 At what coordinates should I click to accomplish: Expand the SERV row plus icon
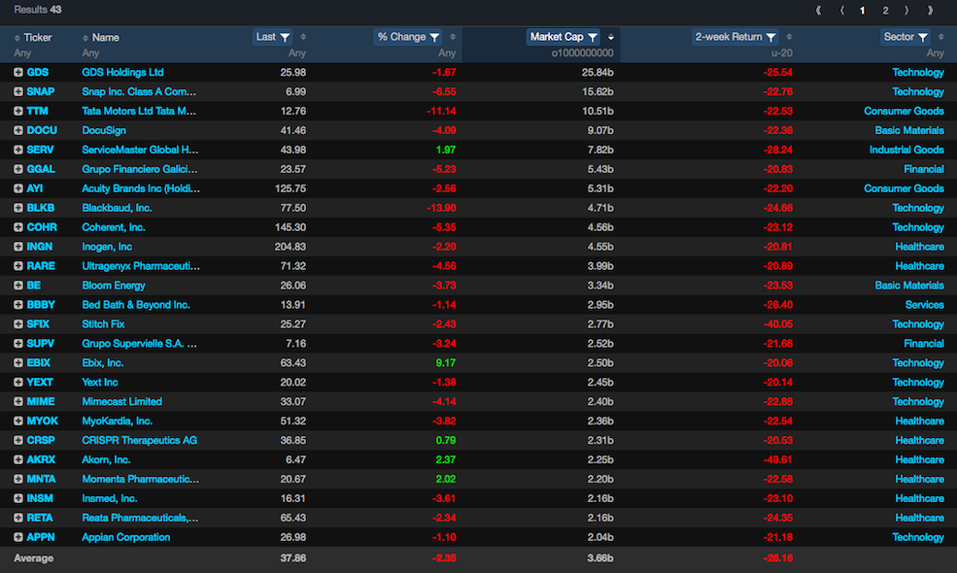(18, 150)
